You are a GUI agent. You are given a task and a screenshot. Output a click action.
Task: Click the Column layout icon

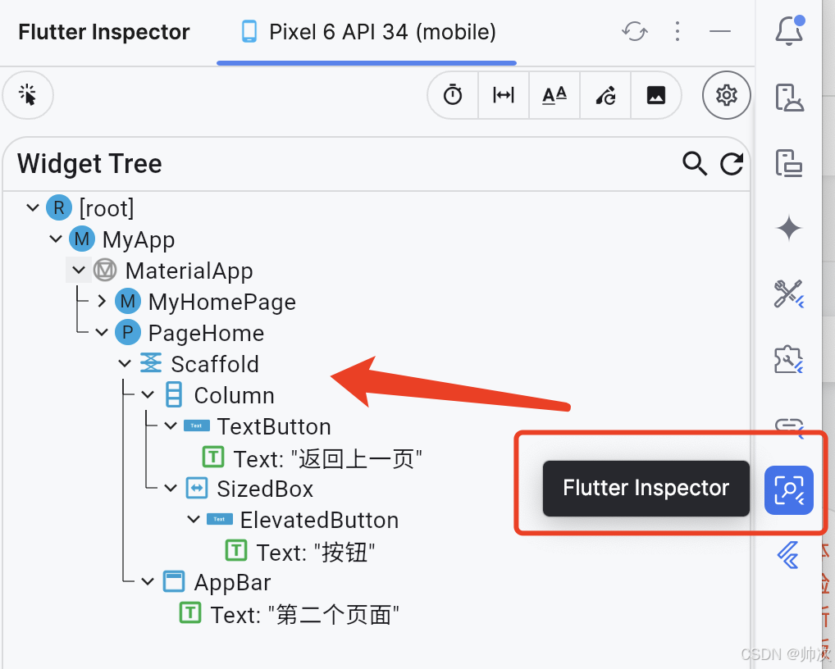[174, 394]
